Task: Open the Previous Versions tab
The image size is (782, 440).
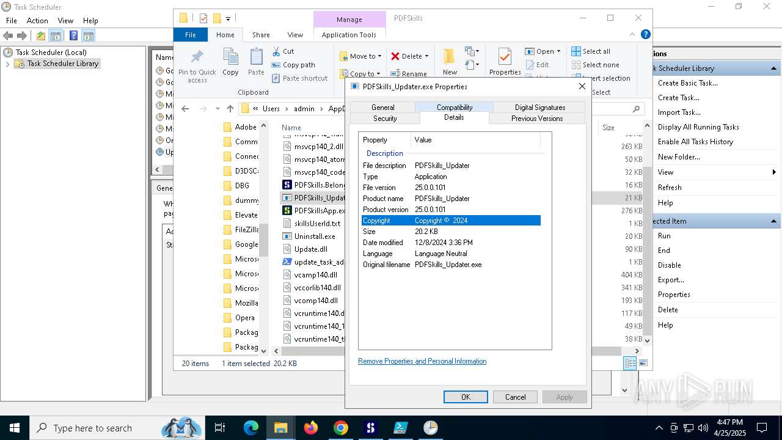Action: coord(537,119)
